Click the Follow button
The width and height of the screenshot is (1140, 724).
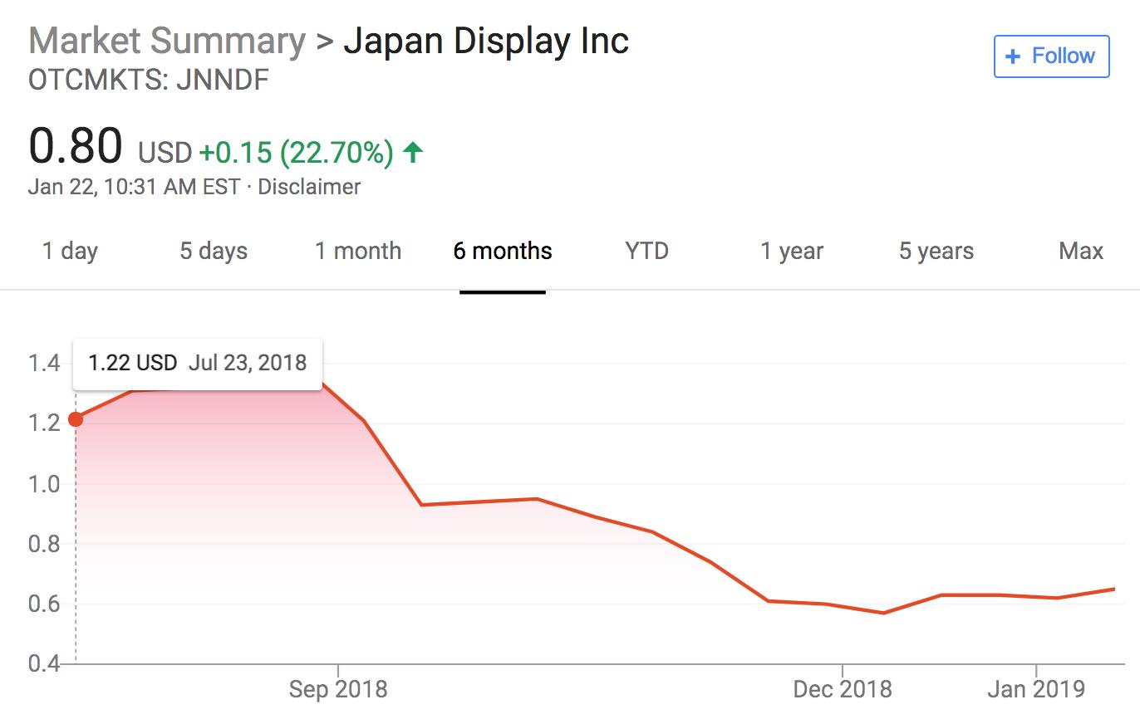tap(1051, 56)
